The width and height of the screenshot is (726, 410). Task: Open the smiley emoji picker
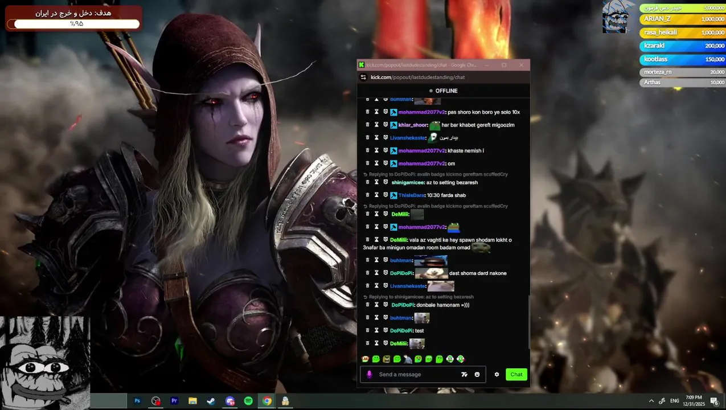(x=477, y=374)
